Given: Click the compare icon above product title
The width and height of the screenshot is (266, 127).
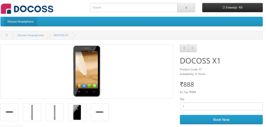Looking at the screenshot, I should tap(192, 48).
